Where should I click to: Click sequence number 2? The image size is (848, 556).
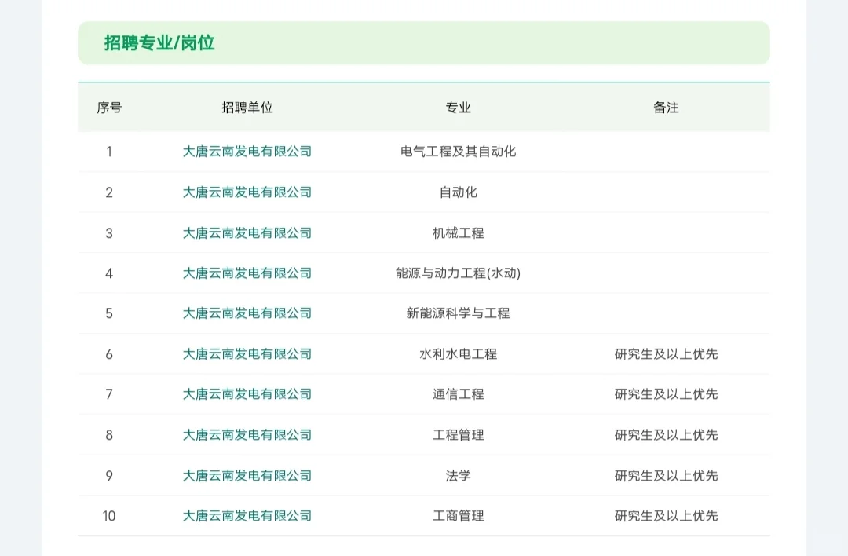(x=109, y=192)
